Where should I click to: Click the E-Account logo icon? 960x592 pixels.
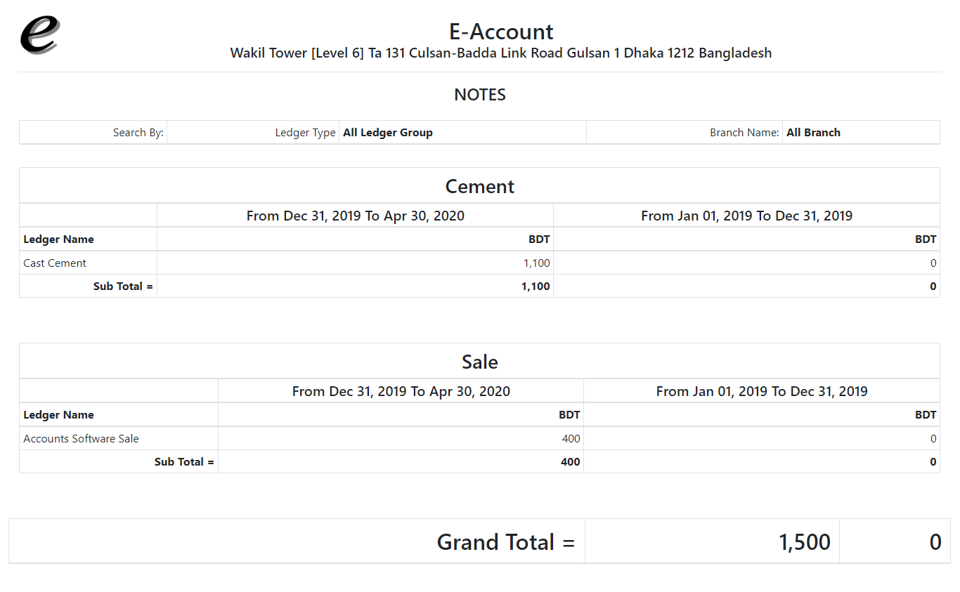[39, 35]
